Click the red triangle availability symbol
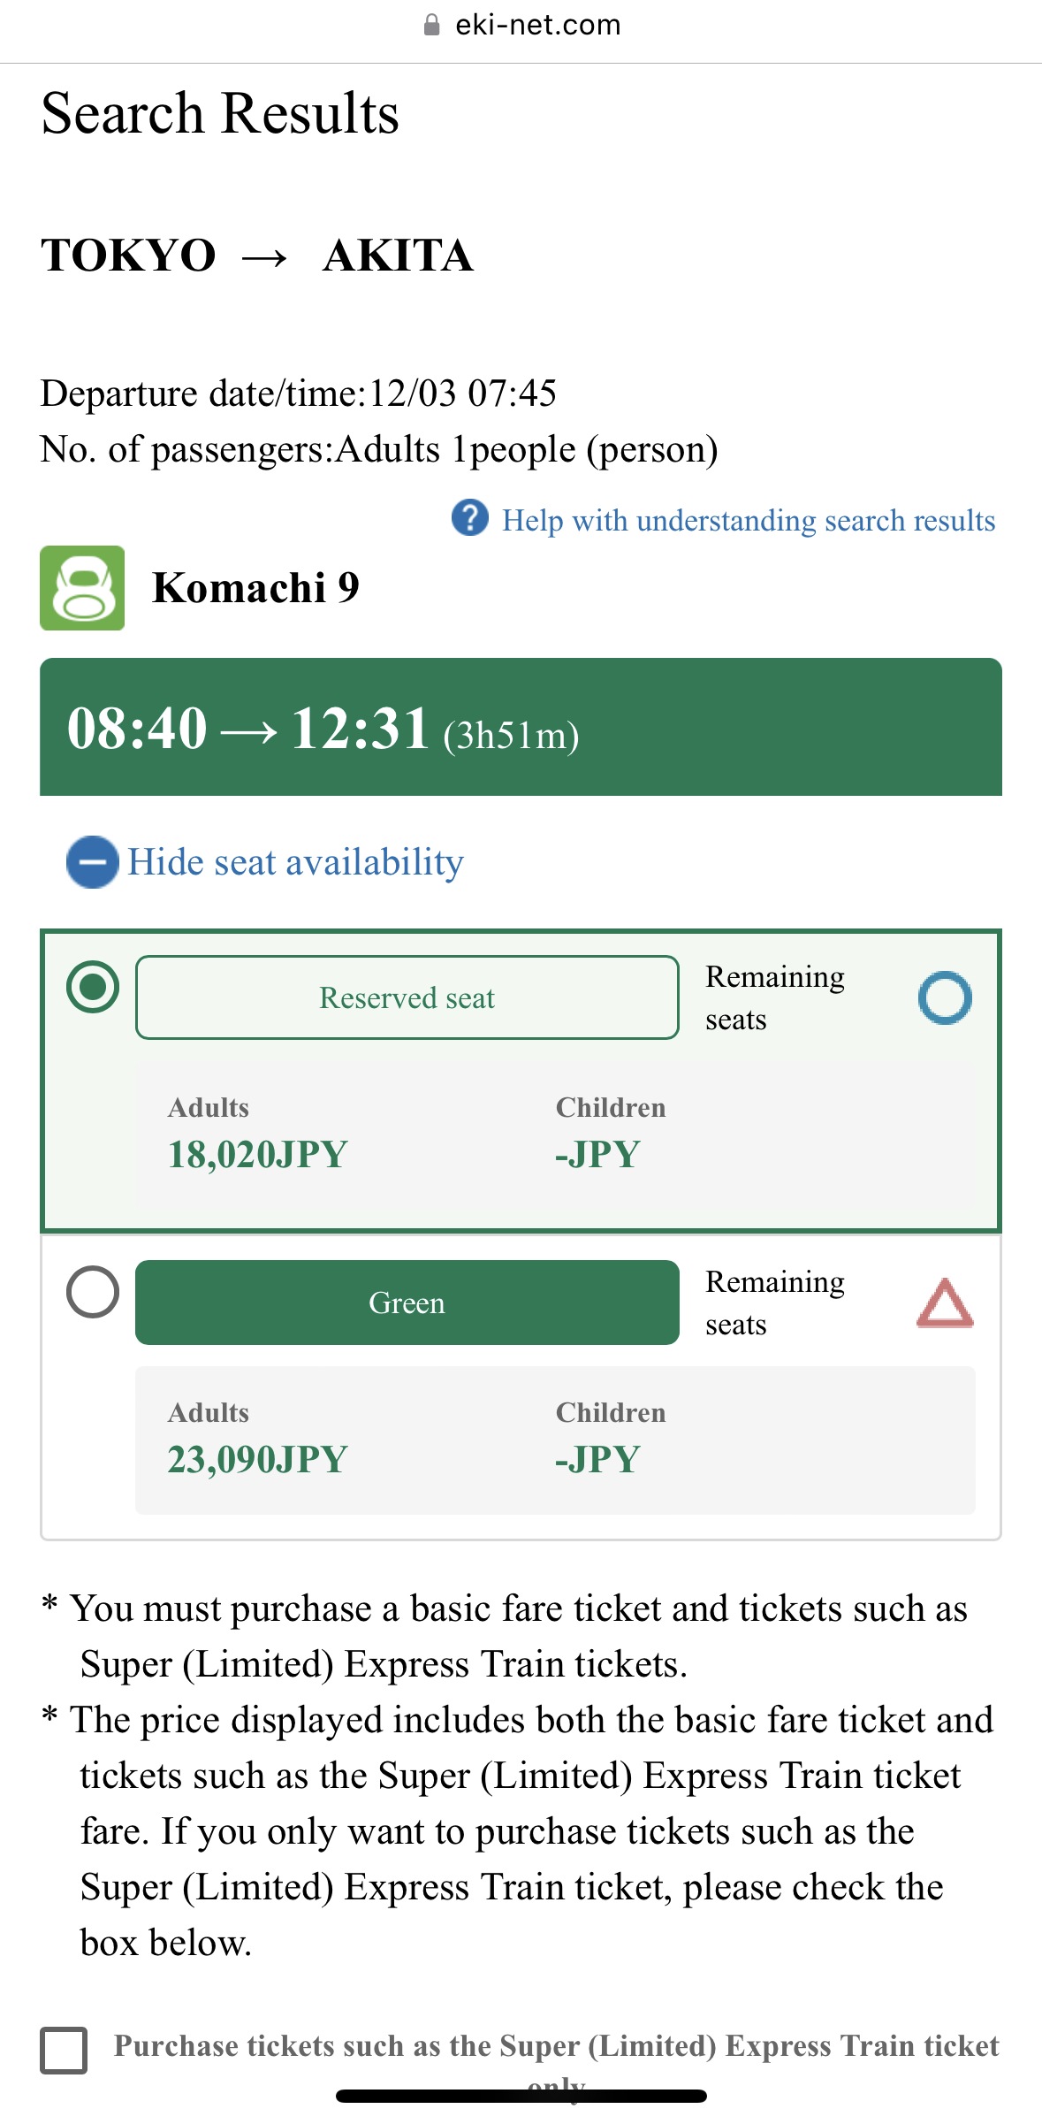Screen dimensions: 1042x2124 (x=945, y=1303)
